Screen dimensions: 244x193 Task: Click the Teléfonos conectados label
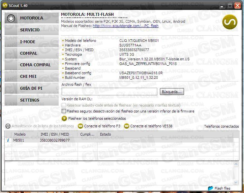tap(222, 126)
